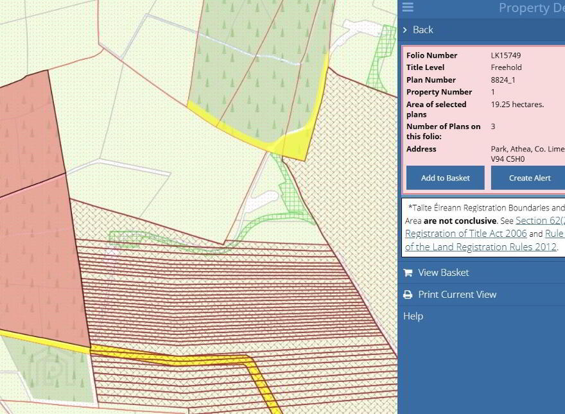Add folio to basket
The height and width of the screenshot is (414, 565).
pos(446,178)
